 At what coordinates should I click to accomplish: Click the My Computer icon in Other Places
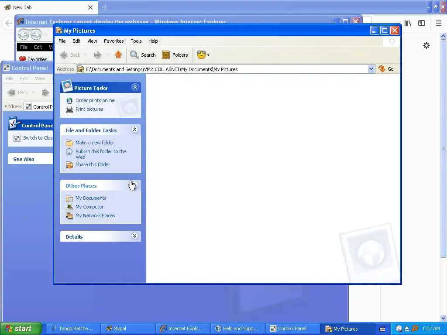tap(69, 207)
